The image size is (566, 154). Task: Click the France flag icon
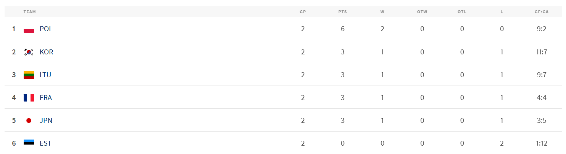tap(29, 98)
